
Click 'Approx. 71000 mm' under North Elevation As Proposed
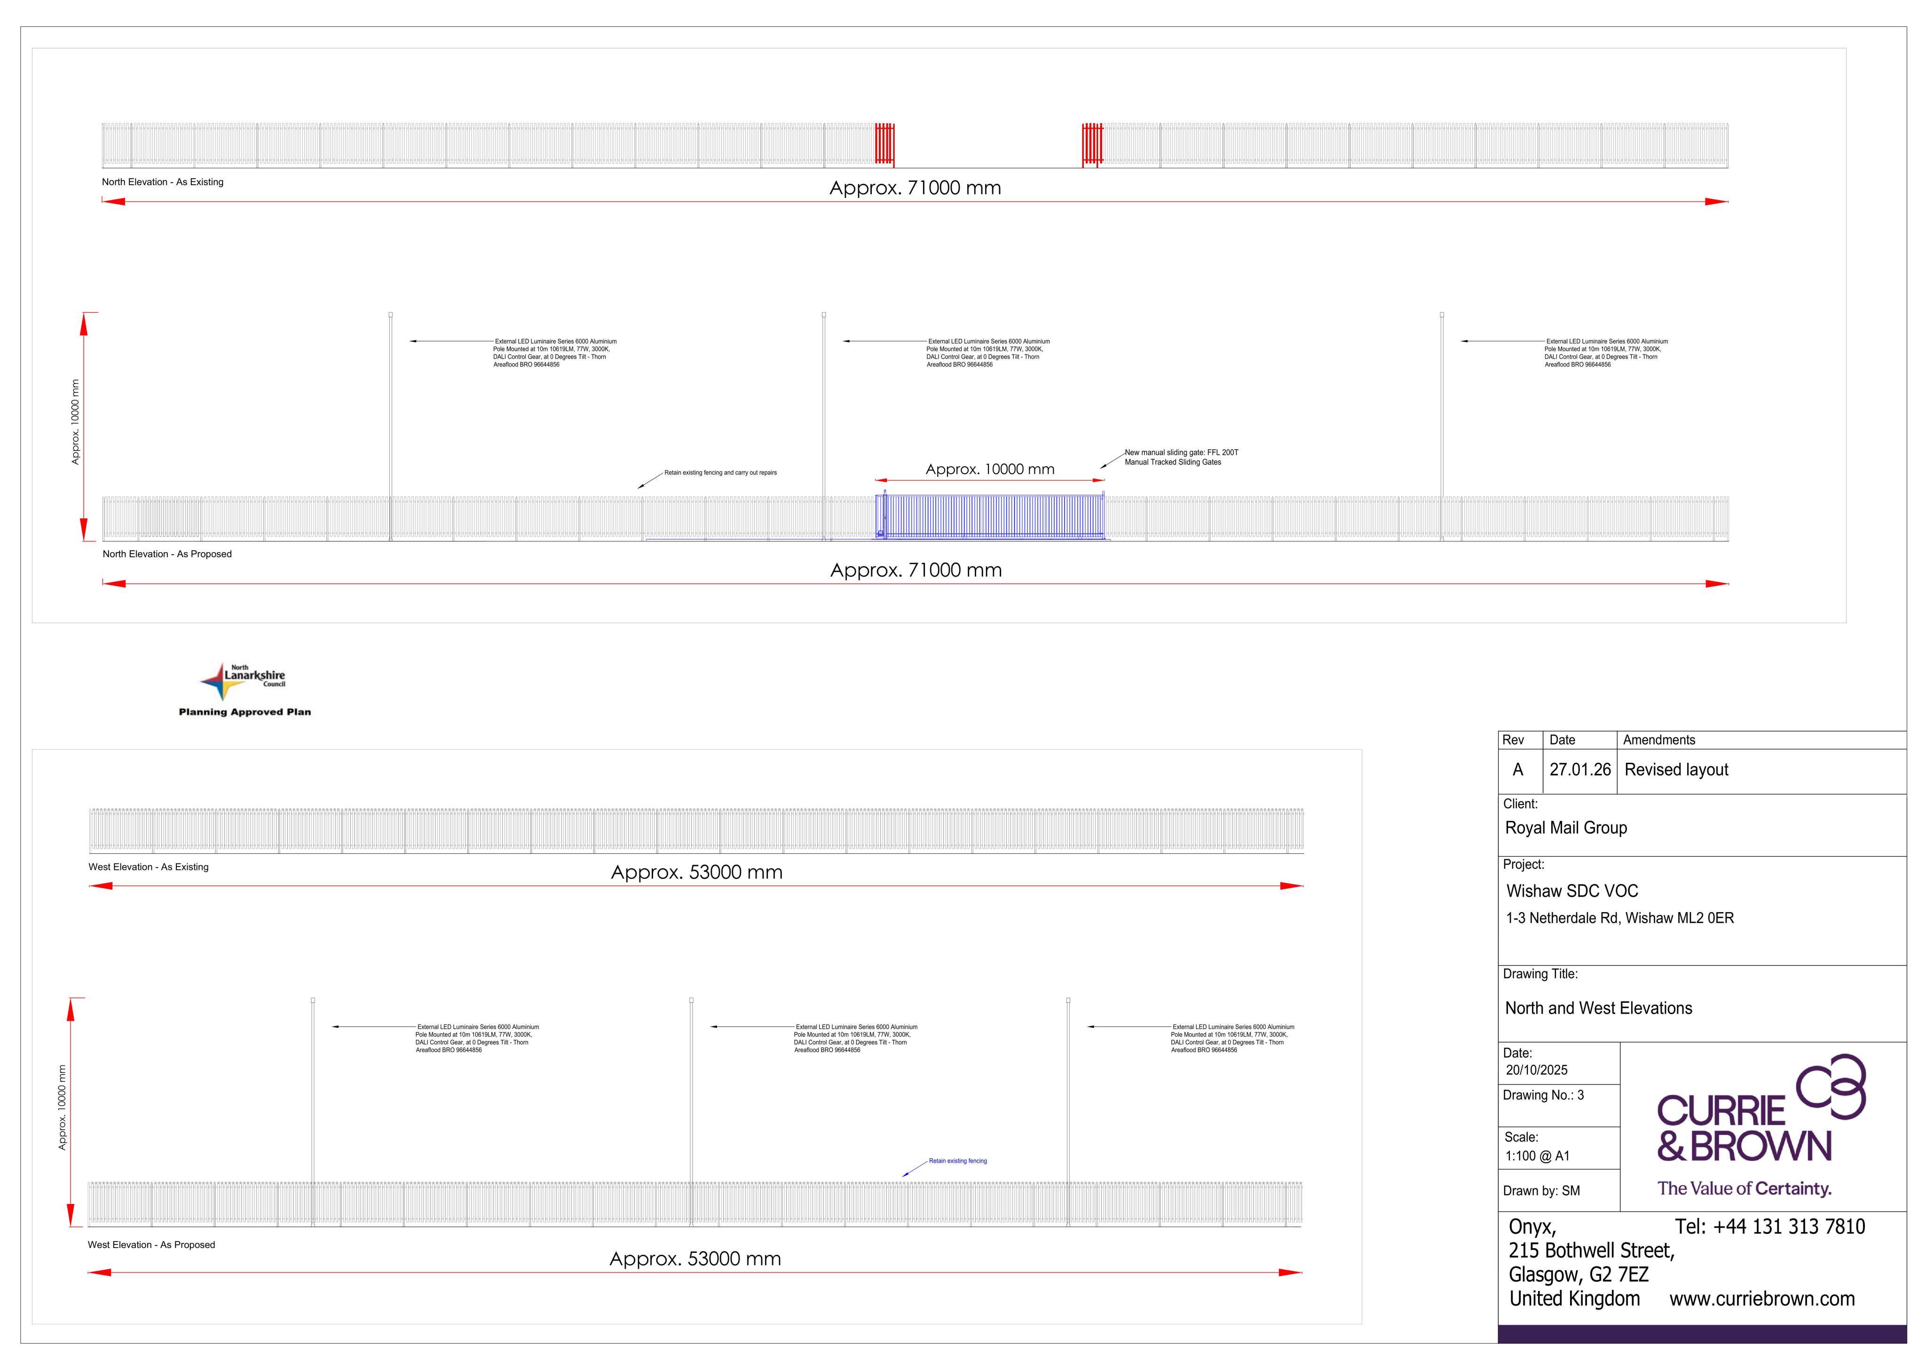(x=916, y=570)
